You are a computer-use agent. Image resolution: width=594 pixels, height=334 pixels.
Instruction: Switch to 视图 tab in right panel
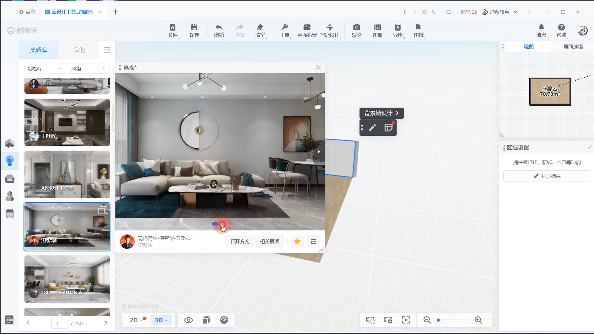click(529, 47)
